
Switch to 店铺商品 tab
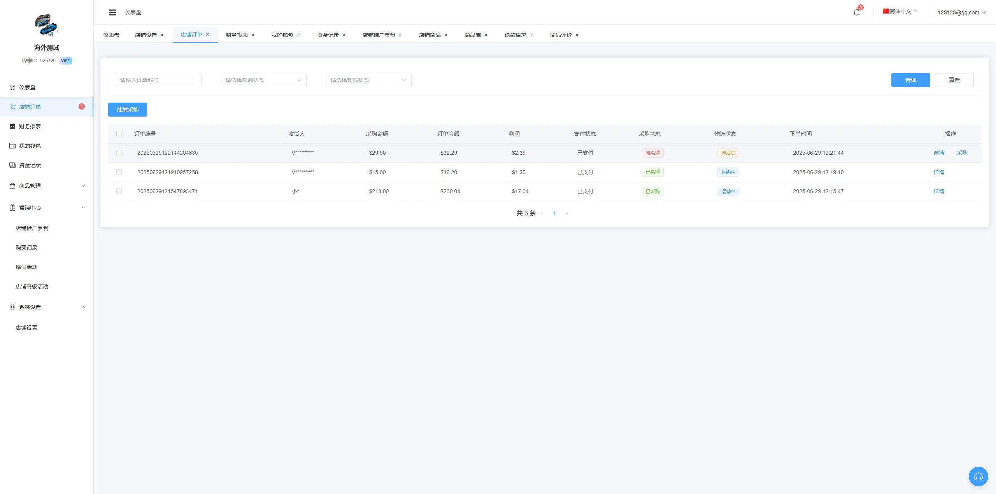click(x=430, y=35)
